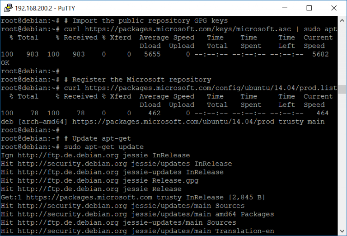The width and height of the screenshot is (347, 236).
Task: Click the terminal scrollbar thumb
Action: pos(342,89)
